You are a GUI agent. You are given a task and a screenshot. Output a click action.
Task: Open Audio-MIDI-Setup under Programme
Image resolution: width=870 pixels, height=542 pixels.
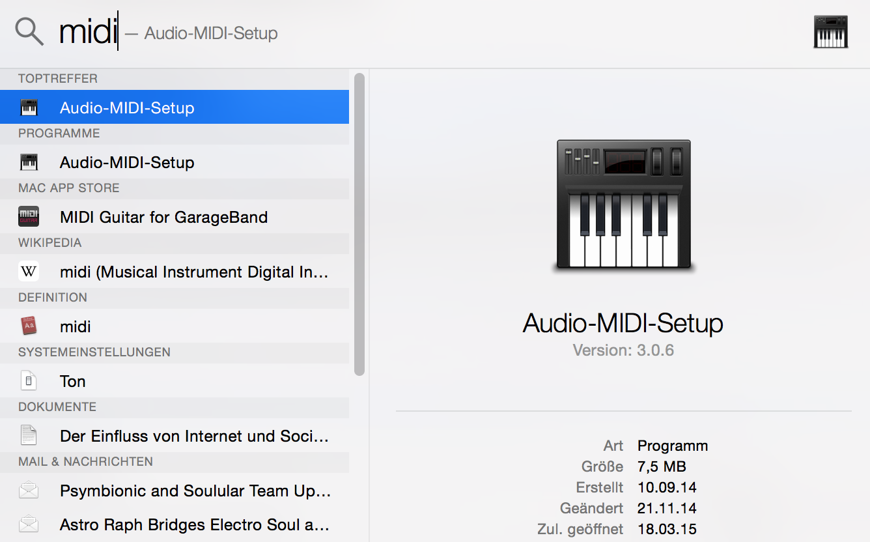click(175, 162)
